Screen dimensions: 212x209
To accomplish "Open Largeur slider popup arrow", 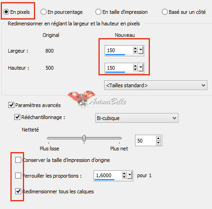I will [x=141, y=50].
